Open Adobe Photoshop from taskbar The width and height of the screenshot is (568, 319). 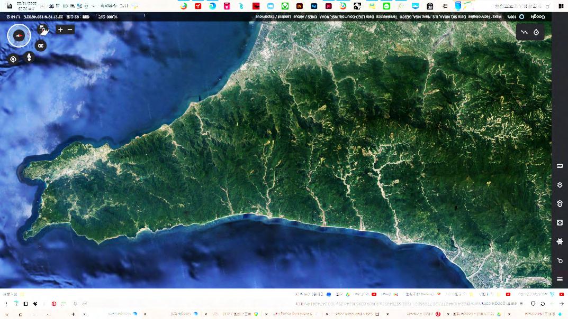coord(314,6)
